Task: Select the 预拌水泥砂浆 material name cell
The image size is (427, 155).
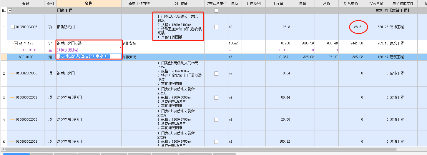Action: [88, 50]
